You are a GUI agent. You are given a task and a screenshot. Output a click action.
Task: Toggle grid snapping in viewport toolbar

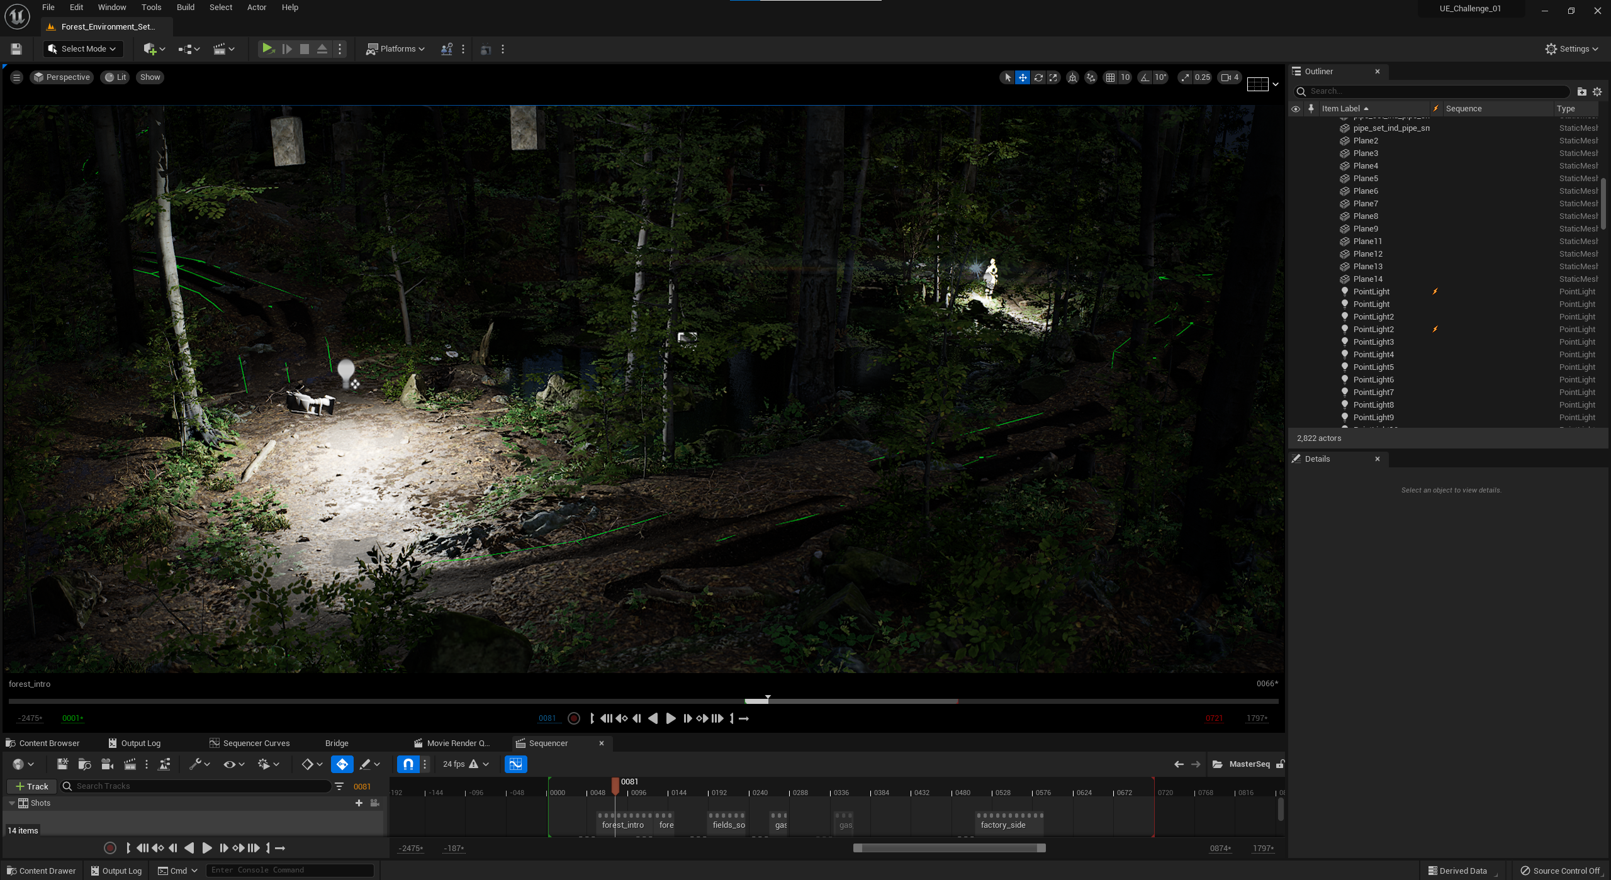1110,77
